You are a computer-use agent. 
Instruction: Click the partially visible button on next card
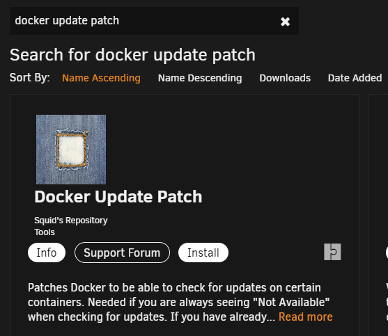point(387,253)
